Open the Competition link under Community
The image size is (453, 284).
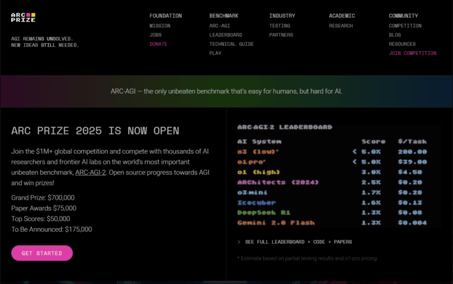(x=405, y=26)
